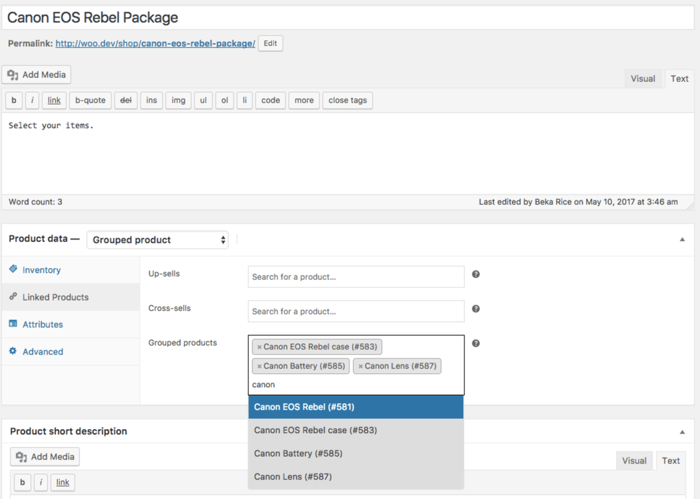Open the Product data type dropdown
Screen dimensions: 700x499
coord(157,240)
